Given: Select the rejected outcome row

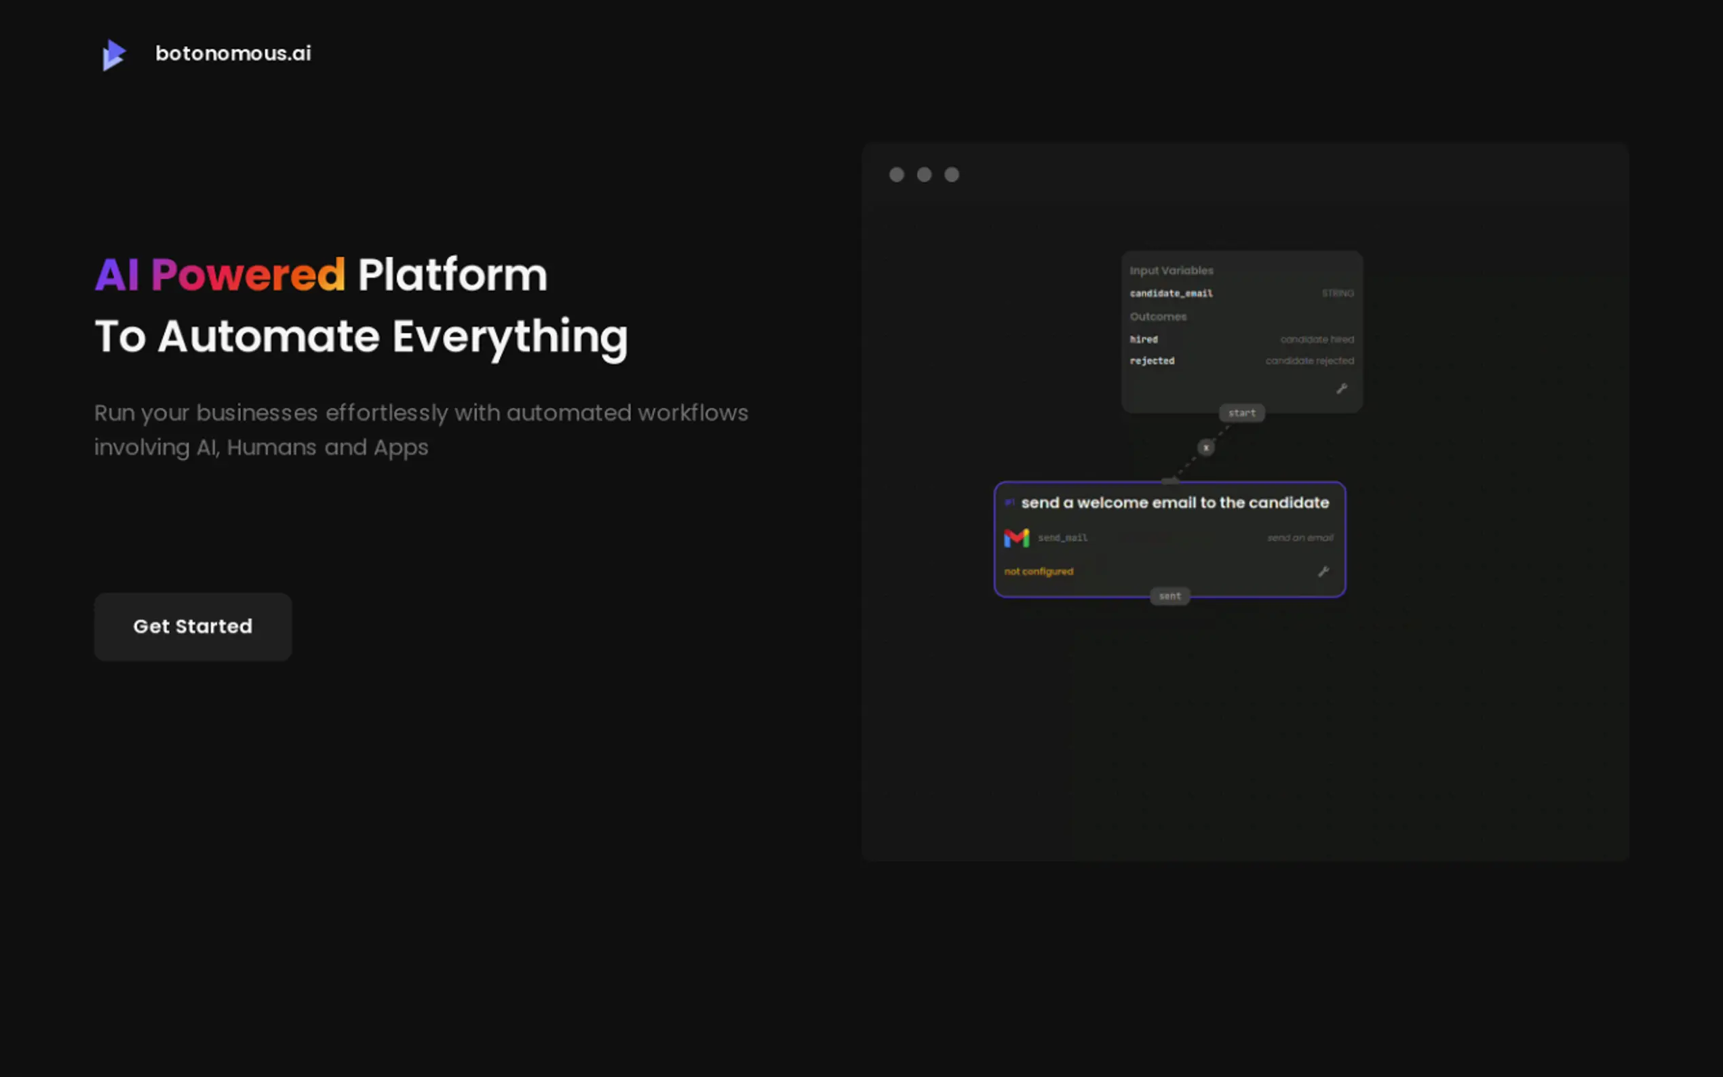Looking at the screenshot, I should pyautogui.click(x=1152, y=361).
